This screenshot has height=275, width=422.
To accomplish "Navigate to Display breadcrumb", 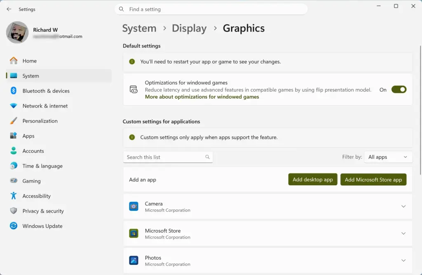I will coord(189,28).
